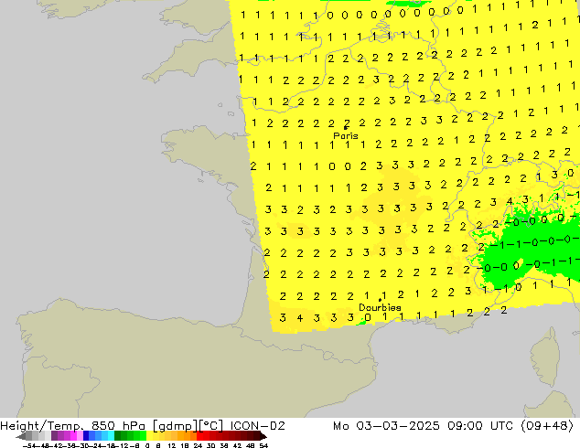This screenshot has width=580, height=448.
Task: Click the 54 label at the legend's right end
Action: (263, 445)
